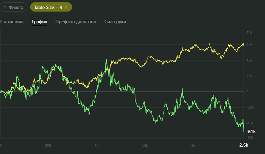Image resolution: width=265 pixels, height=154 pixels.
Task: Click the Фильтр add filter button
Action: [14, 7]
